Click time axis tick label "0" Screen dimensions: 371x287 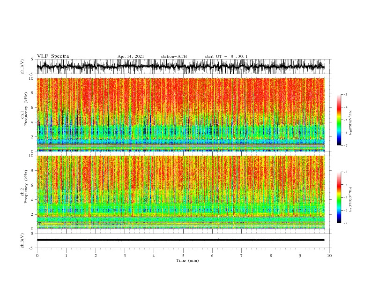click(37, 256)
